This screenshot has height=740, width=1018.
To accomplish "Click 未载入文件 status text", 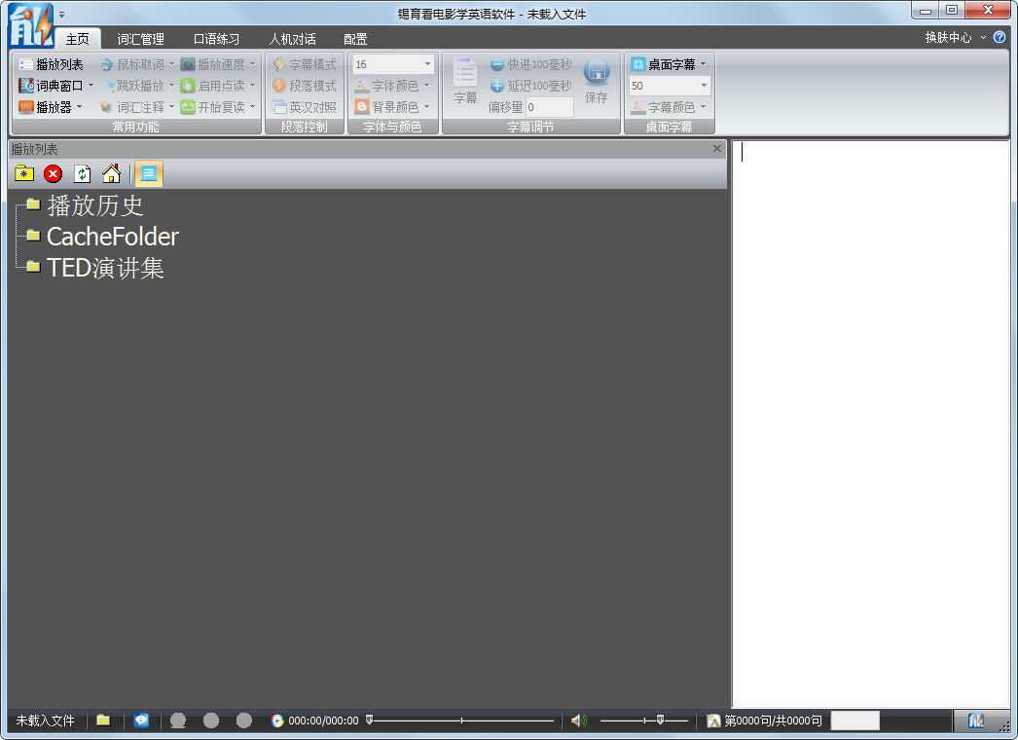I will 46,721.
